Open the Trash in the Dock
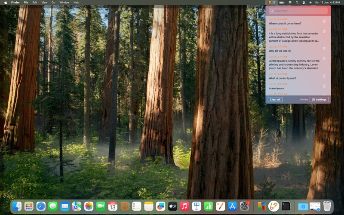344x215 pixels. 327,206
